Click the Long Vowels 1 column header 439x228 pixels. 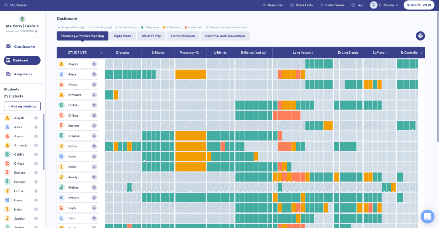click(303, 53)
